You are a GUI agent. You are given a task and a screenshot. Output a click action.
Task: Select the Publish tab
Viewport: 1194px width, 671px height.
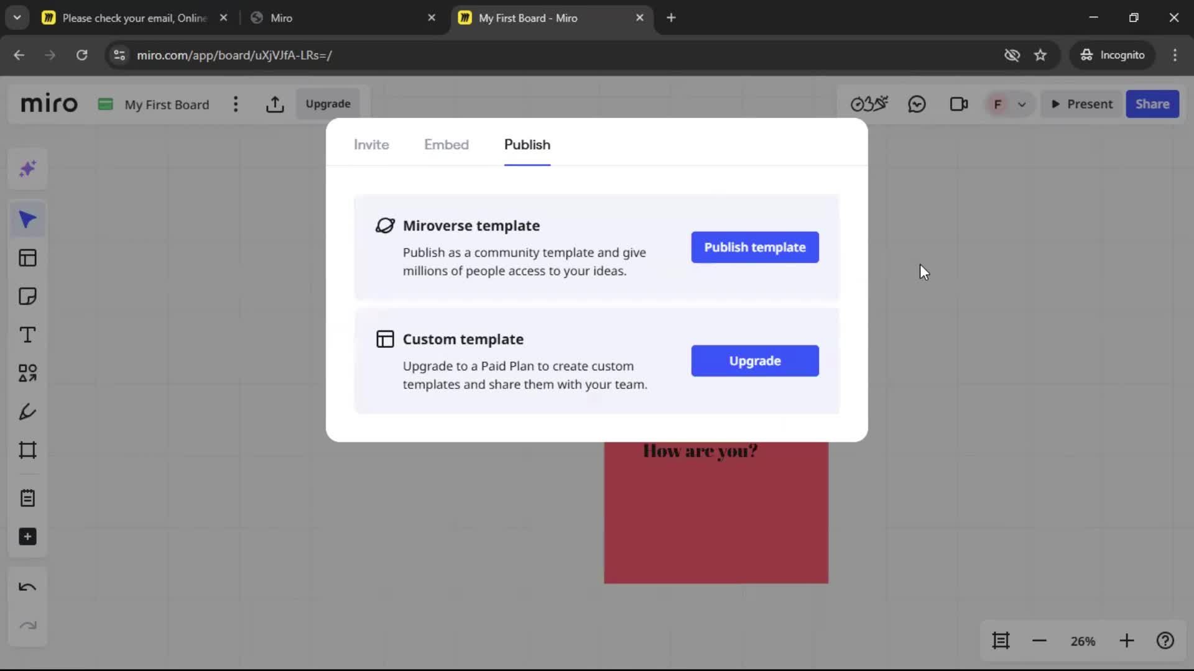tap(527, 144)
